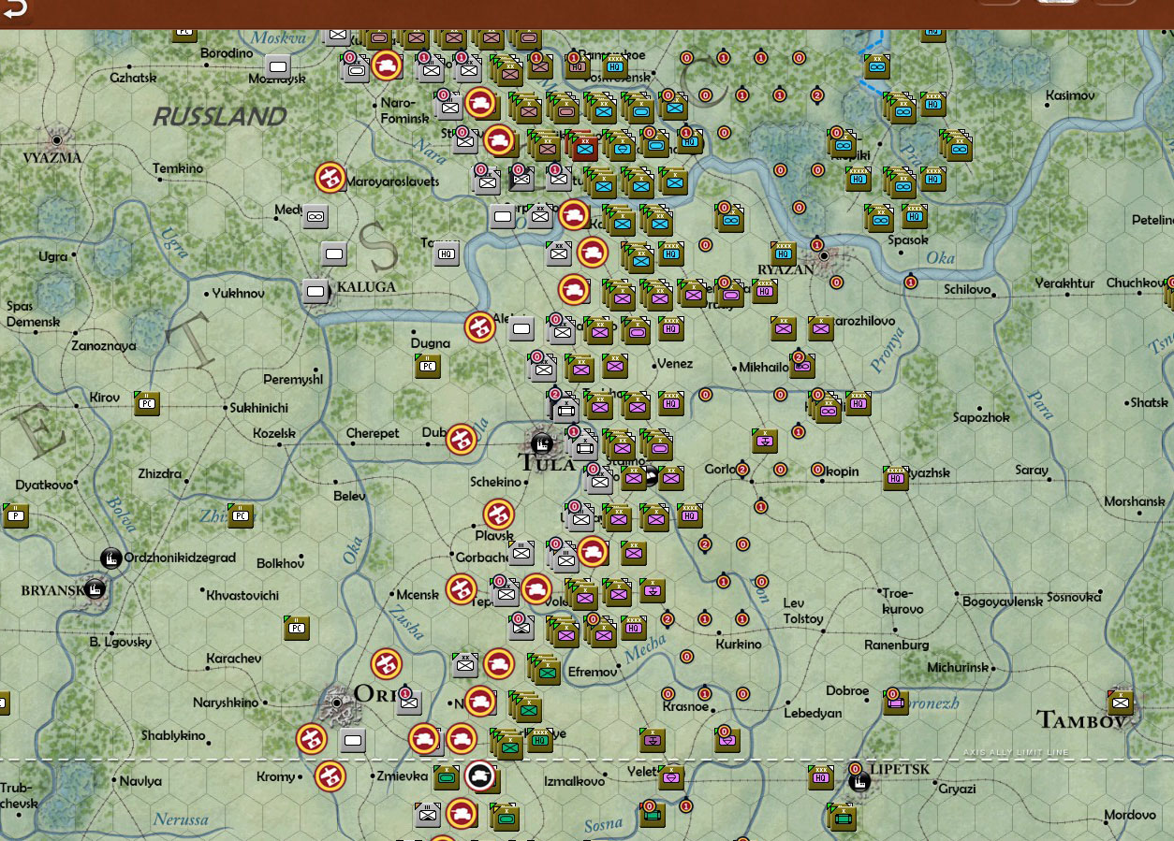
Task: Click the air strike marker at Dubna
Action: tap(462, 440)
